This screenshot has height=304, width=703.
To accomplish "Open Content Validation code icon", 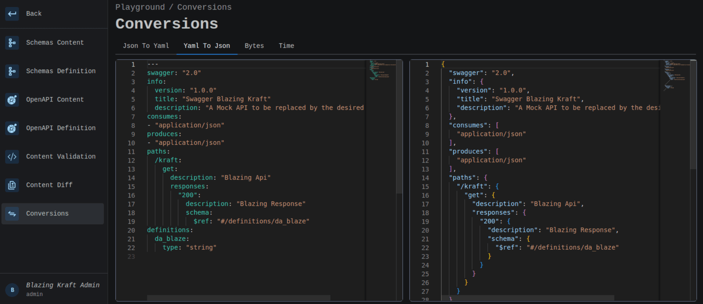I will coord(12,157).
